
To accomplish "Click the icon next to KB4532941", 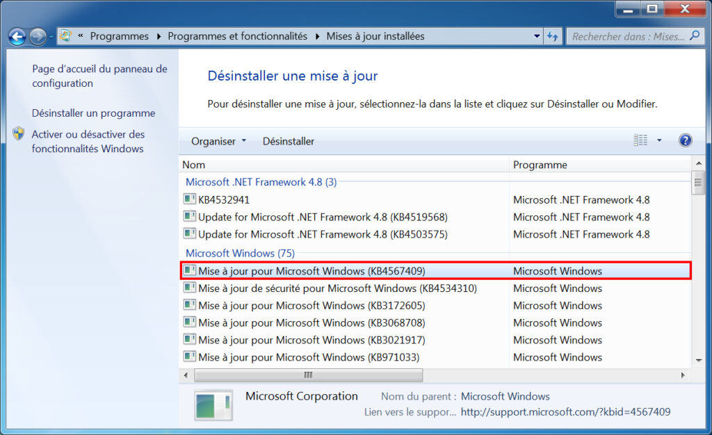I will [x=189, y=199].
